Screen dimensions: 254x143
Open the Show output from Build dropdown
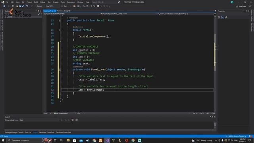pos(39,120)
